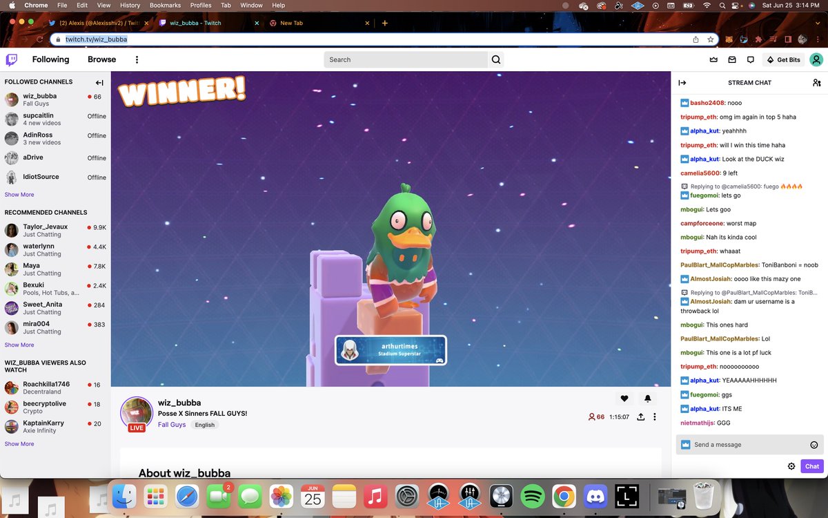
Task: Open the stream options three-dot menu
Action: (655, 416)
